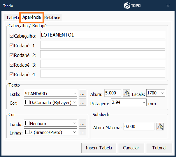Uncheck the Rodapé 1 checkbox

click(x=12, y=46)
